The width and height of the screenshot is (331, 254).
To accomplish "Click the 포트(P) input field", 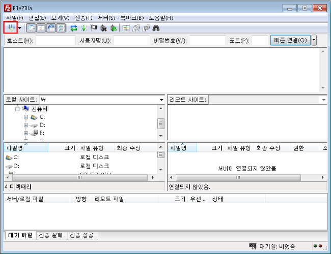I will pyautogui.click(x=260, y=40).
